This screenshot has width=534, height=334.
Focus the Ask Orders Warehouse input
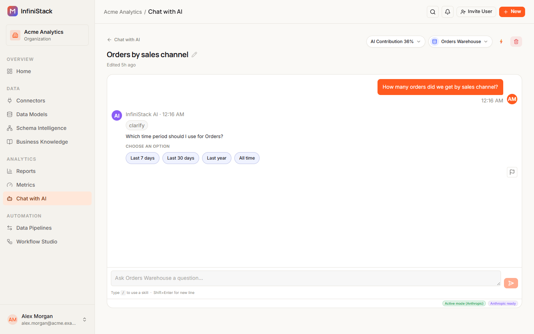[306, 278]
